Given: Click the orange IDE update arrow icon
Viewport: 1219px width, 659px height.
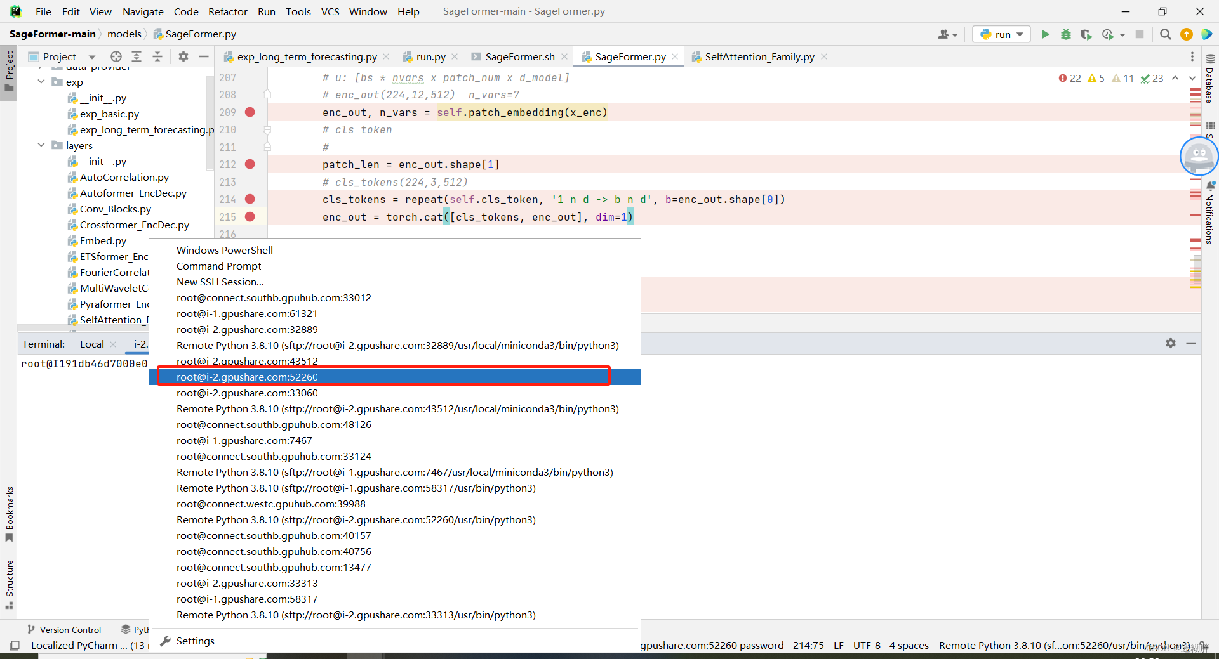Looking at the screenshot, I should coord(1186,34).
